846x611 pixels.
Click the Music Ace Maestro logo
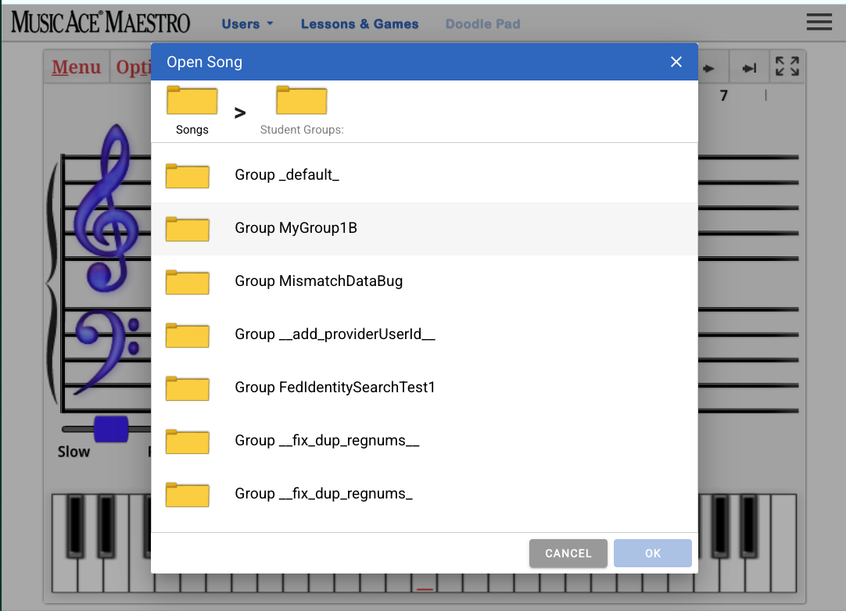101,22
